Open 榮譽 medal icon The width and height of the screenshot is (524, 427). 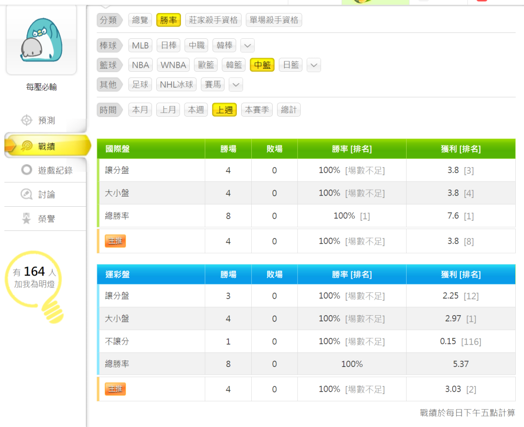tap(27, 219)
